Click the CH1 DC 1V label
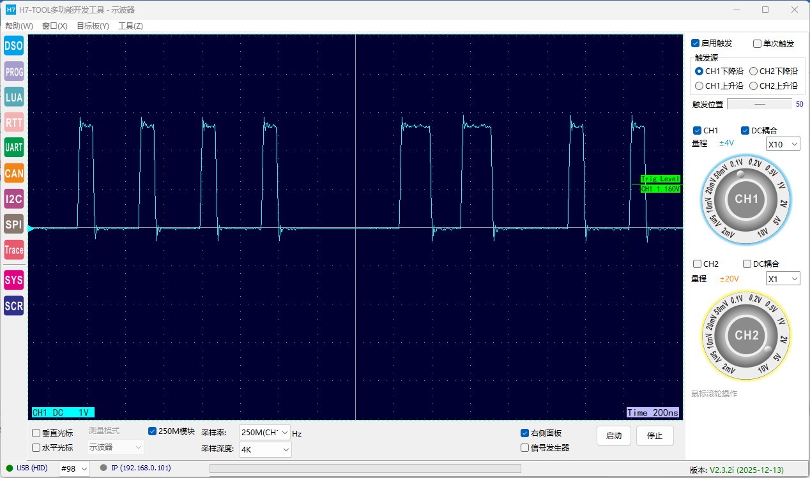This screenshot has height=478, width=810. pos(63,413)
